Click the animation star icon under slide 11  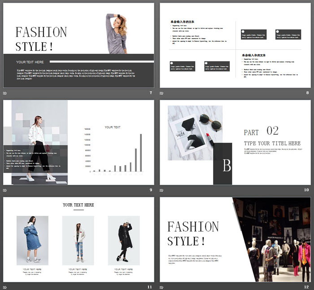pos(5,287)
